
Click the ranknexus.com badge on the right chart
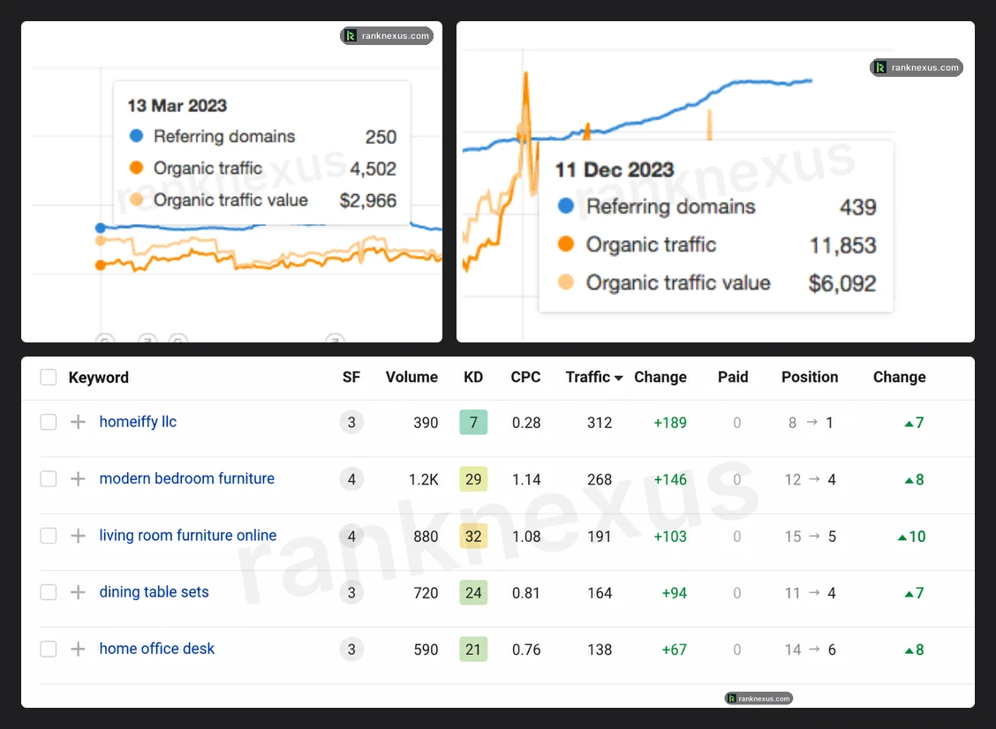point(916,67)
